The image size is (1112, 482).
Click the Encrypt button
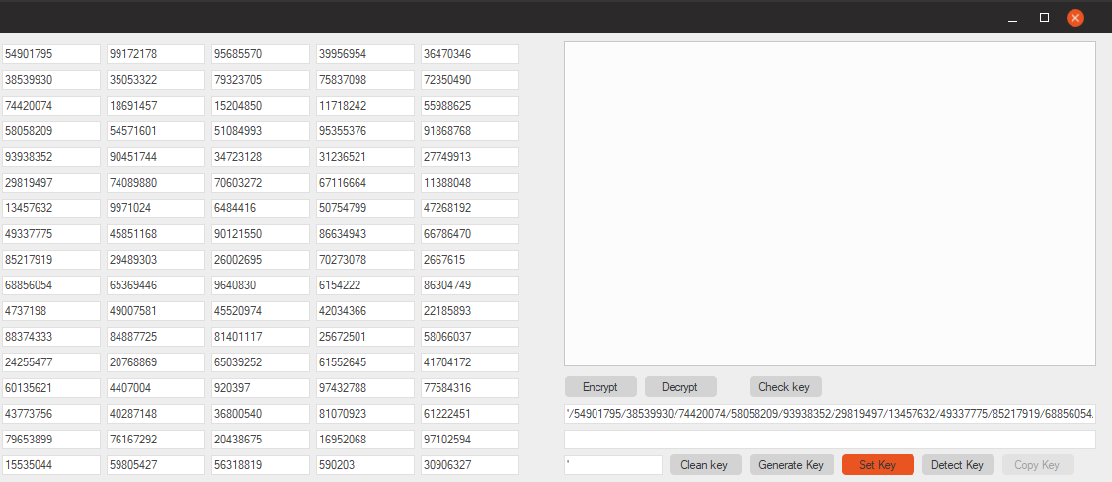600,387
